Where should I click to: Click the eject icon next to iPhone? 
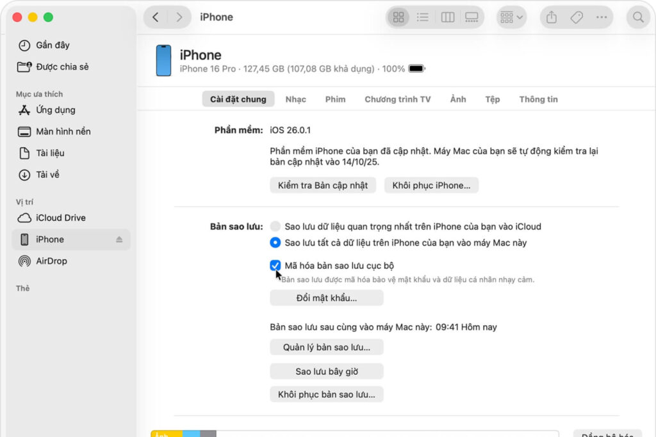pos(119,239)
